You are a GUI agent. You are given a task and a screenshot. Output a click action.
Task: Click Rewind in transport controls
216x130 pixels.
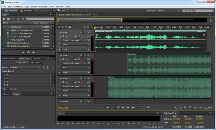[123, 107]
